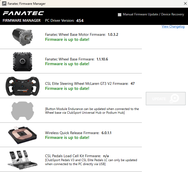Click the Fanatec app icon in title bar

click(x=4, y=4)
